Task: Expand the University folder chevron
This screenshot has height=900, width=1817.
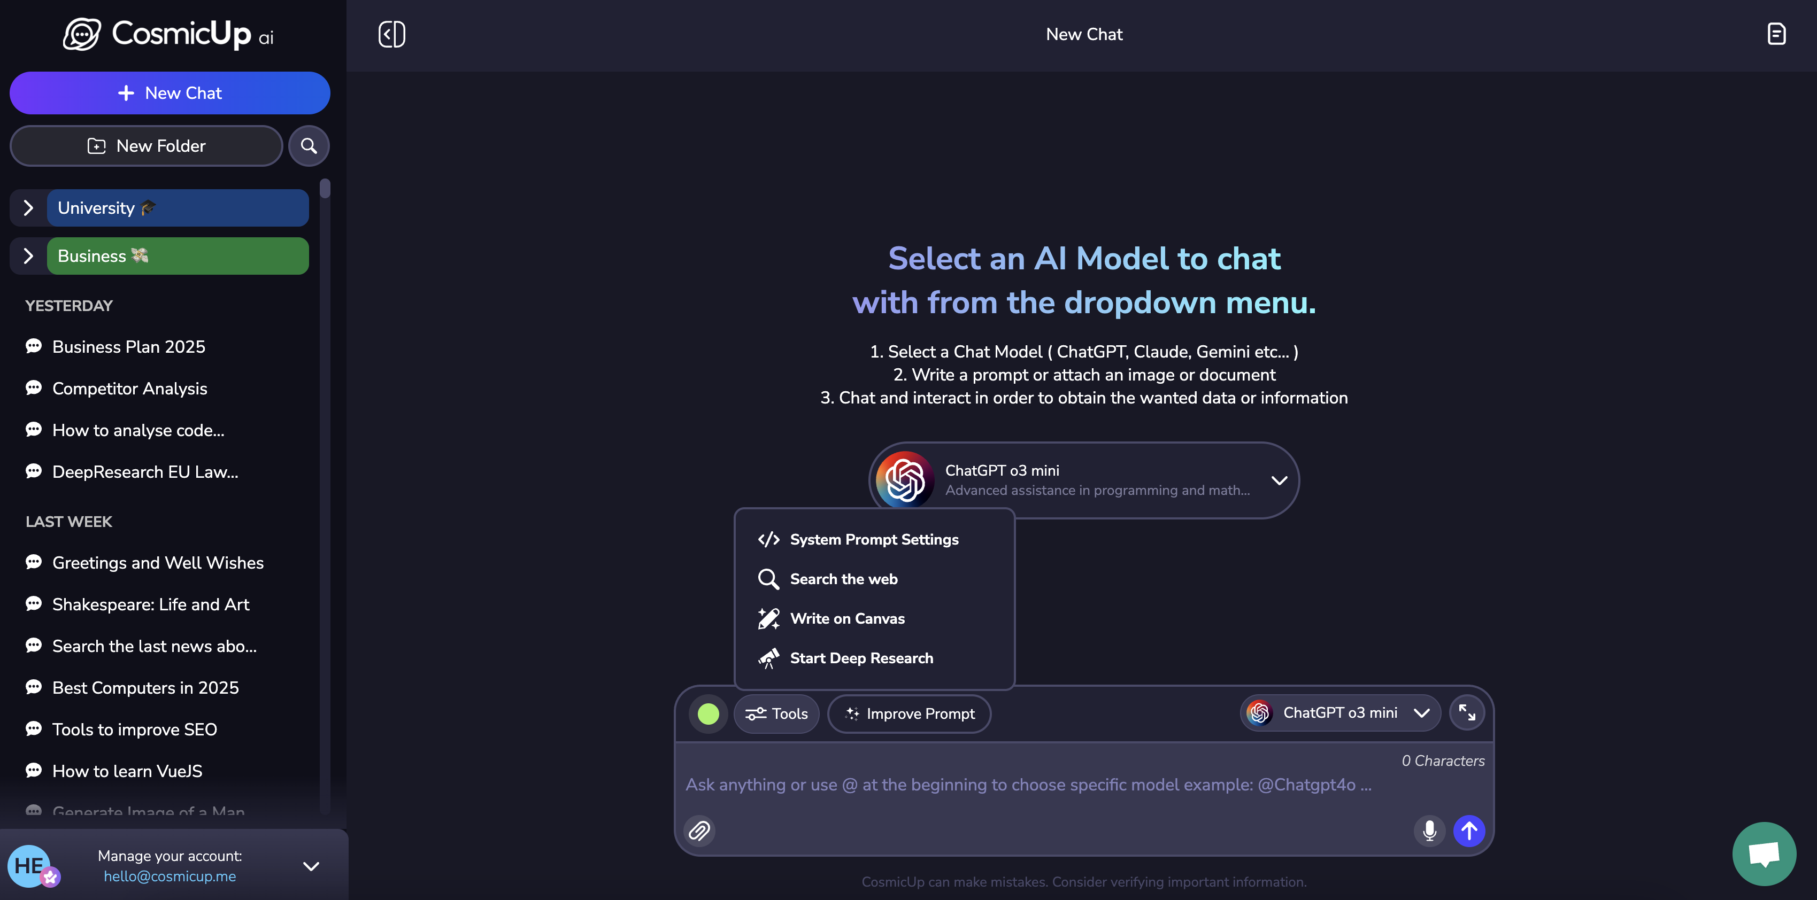Action: click(x=28, y=208)
